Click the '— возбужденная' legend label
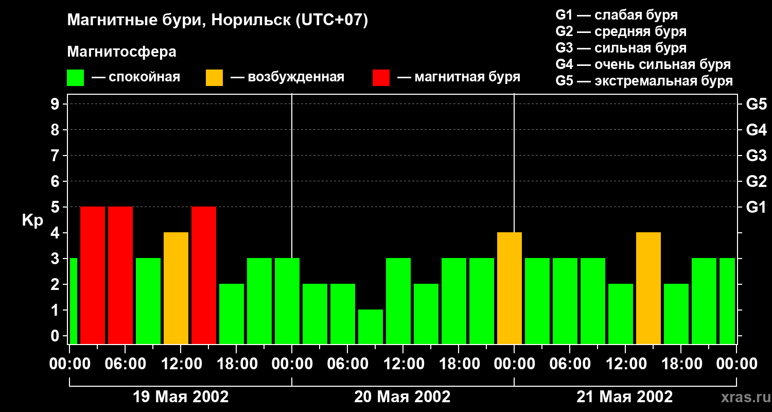The image size is (772, 412). coord(287,78)
